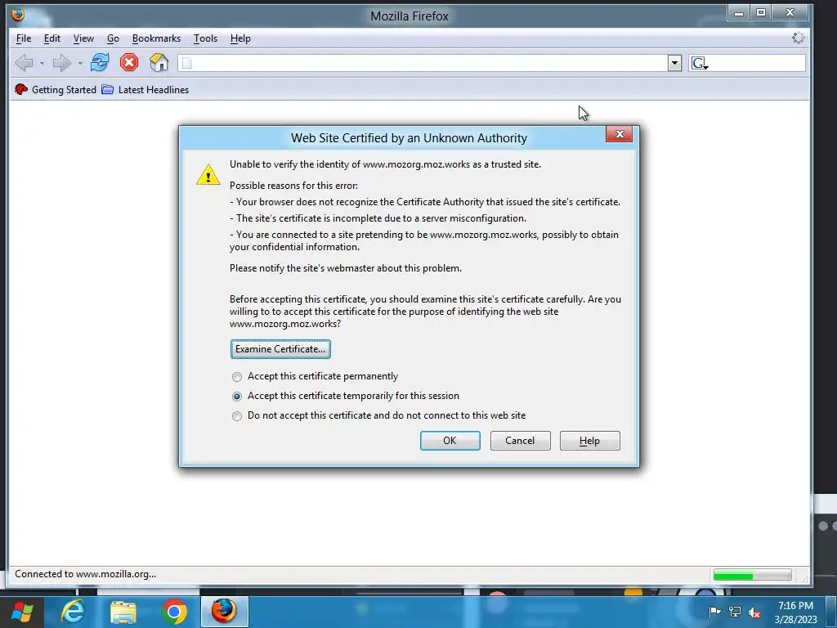
Task: Click the Reload page icon
Action: click(100, 62)
